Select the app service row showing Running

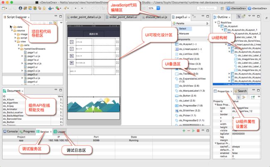click(x=106, y=140)
